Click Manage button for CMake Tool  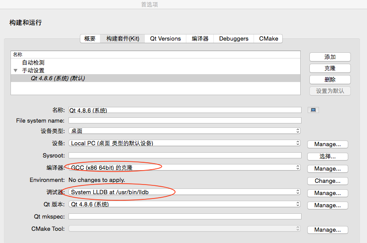point(327,229)
